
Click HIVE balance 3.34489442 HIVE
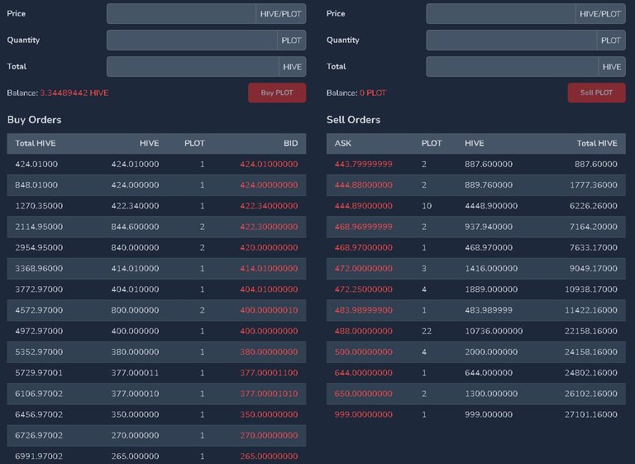click(x=74, y=93)
